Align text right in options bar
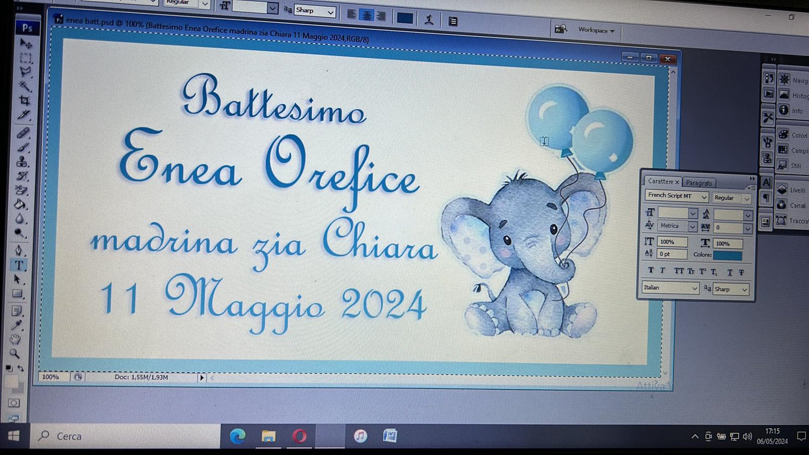The width and height of the screenshot is (809, 455). point(381,16)
